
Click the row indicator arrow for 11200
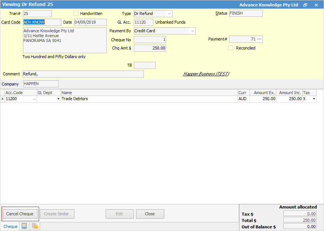[x=3, y=99]
